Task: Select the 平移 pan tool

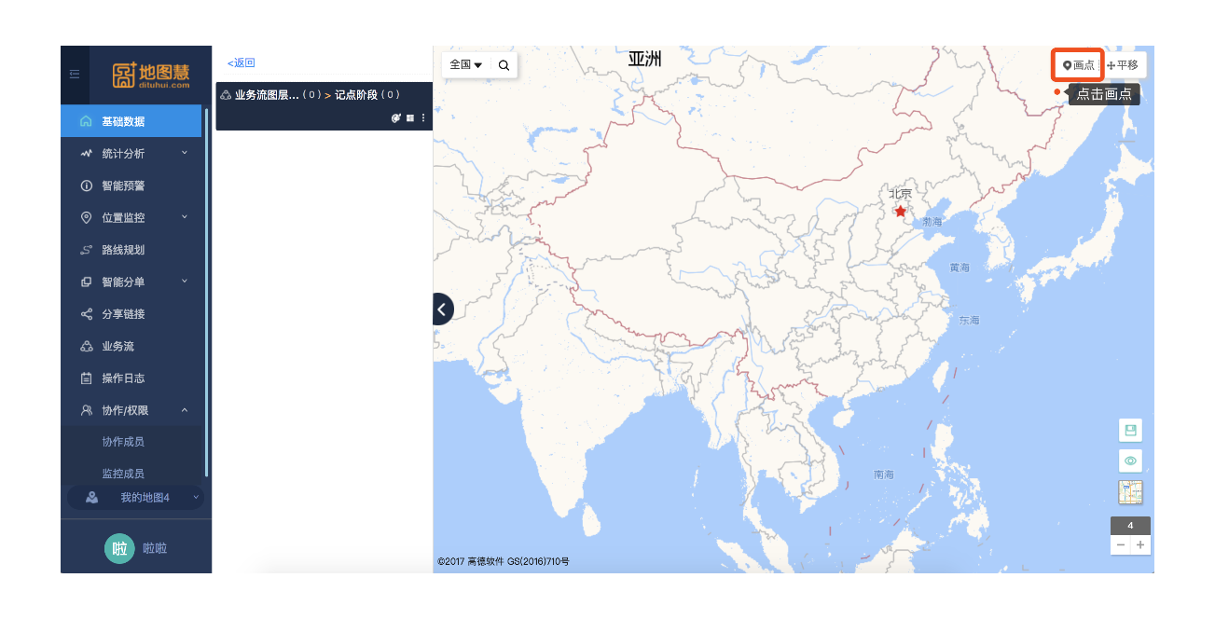Action: [x=1123, y=65]
